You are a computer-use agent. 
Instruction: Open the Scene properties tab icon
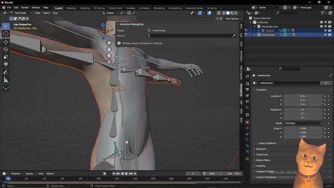pyautogui.click(x=247, y=101)
